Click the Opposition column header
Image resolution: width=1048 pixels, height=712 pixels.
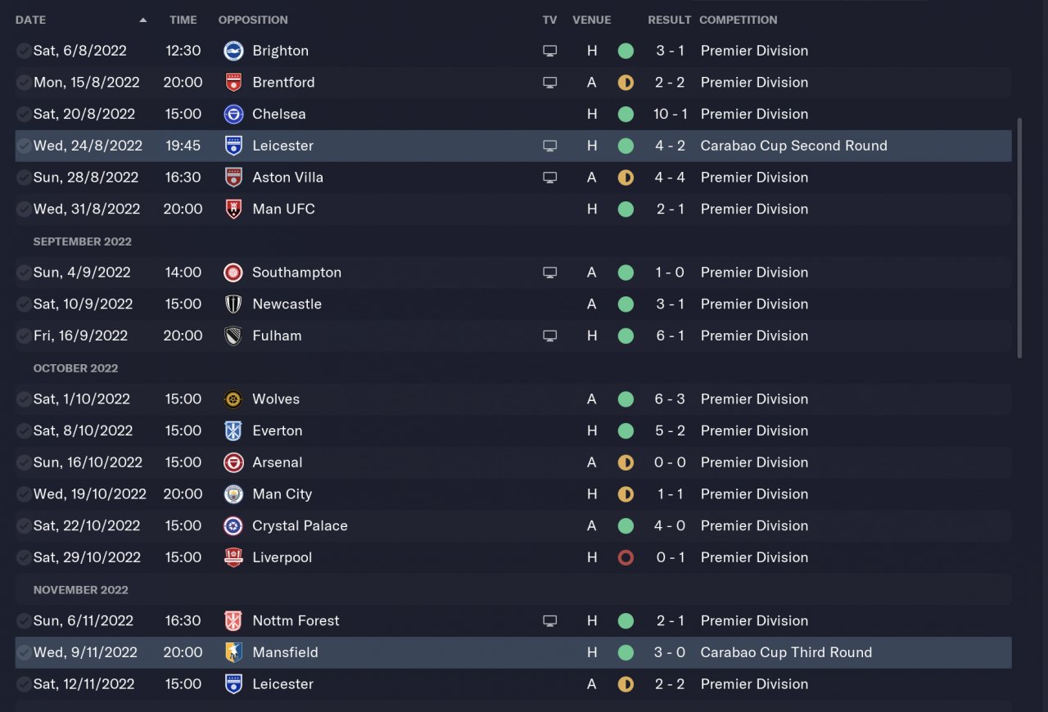tap(253, 20)
